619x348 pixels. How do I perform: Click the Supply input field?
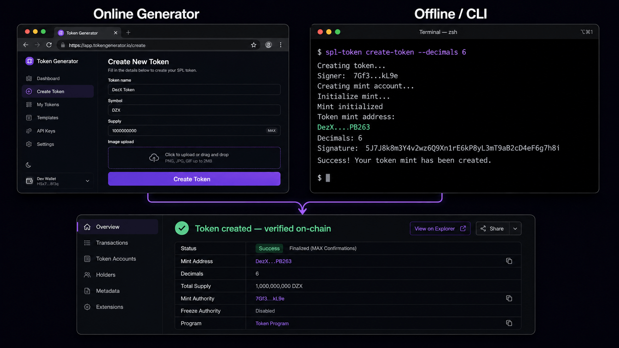coord(194,131)
